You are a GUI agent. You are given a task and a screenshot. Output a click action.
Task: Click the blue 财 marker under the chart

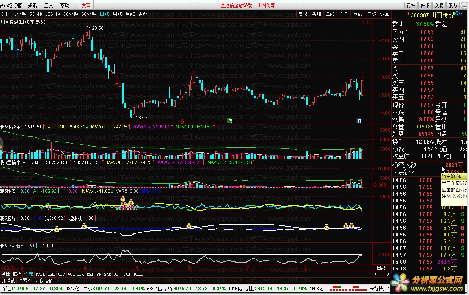359,121
